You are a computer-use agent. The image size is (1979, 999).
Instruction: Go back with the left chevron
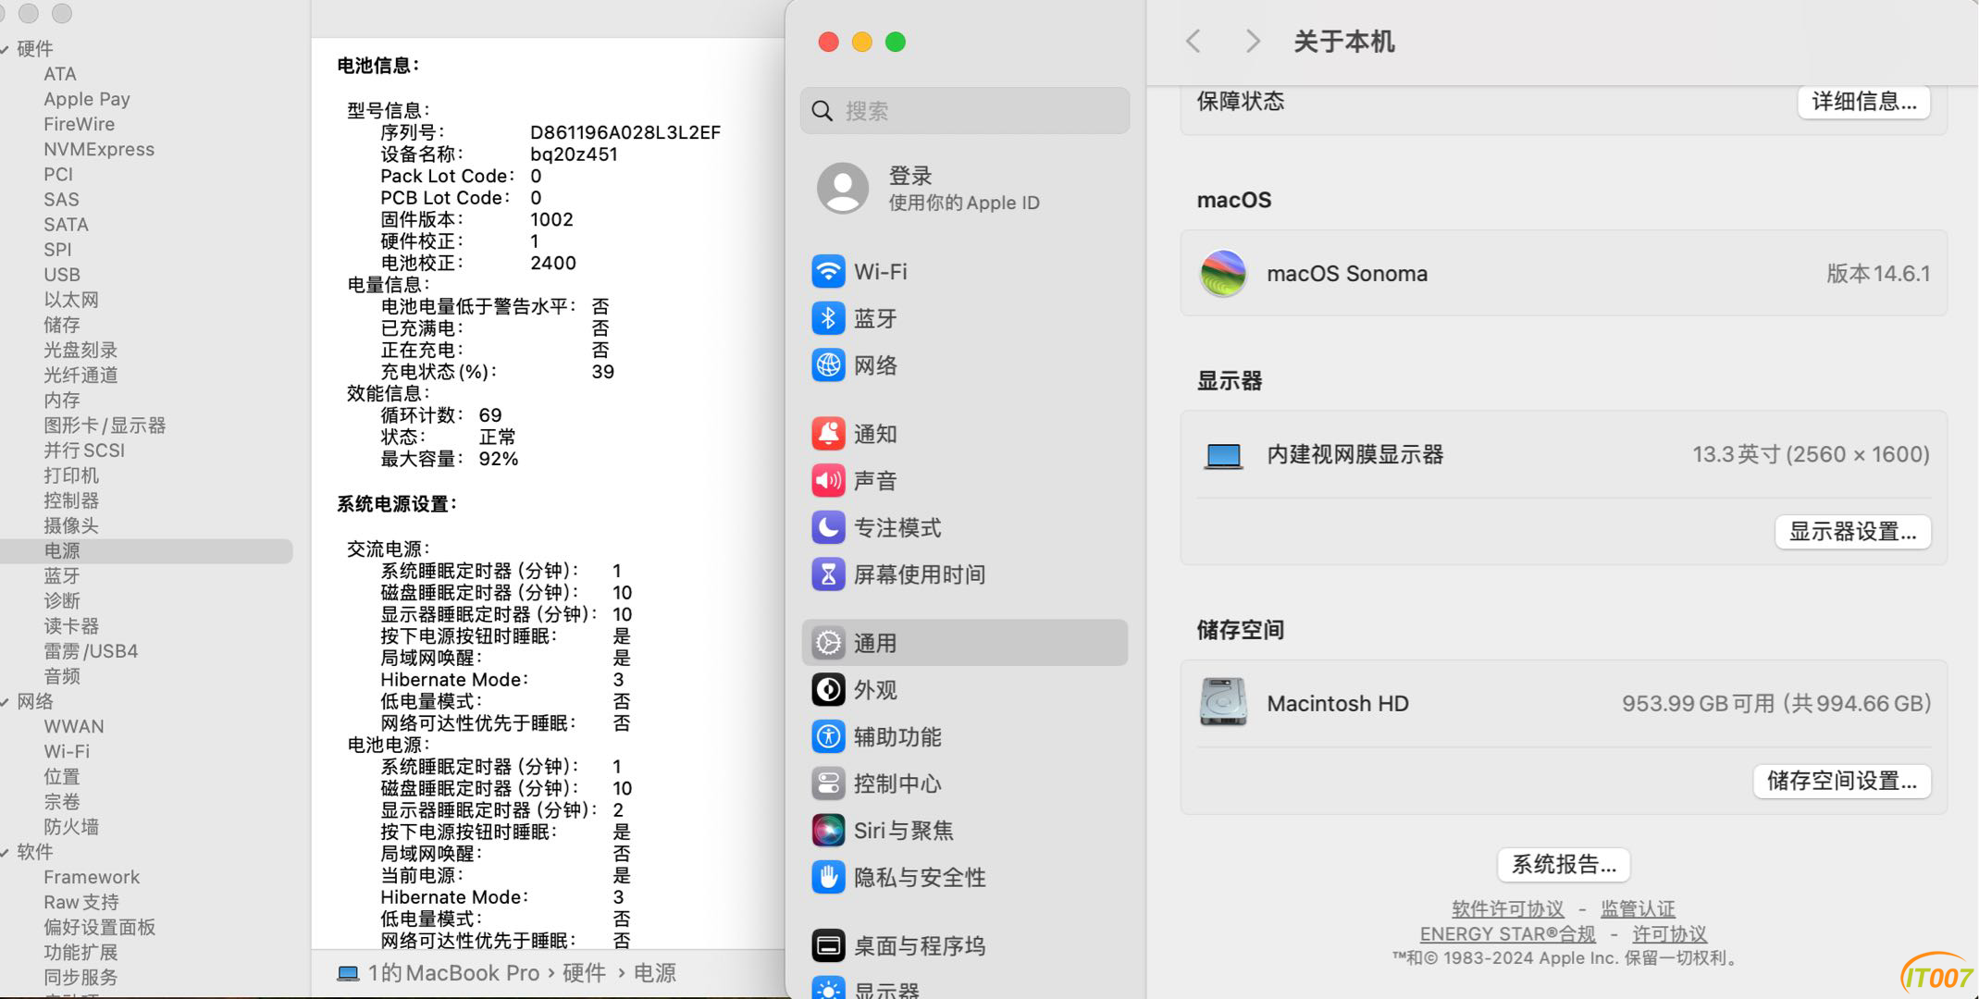(1194, 42)
